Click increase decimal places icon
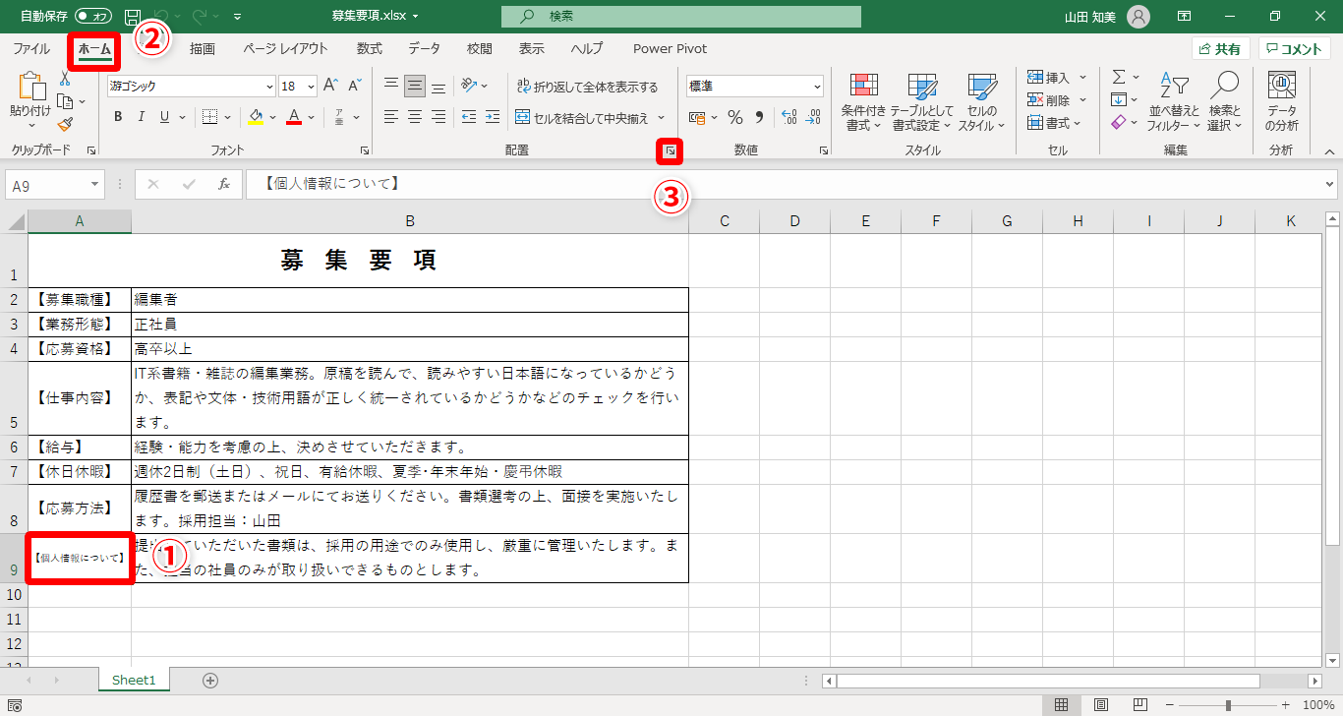The height and width of the screenshot is (716, 1343). [x=788, y=118]
